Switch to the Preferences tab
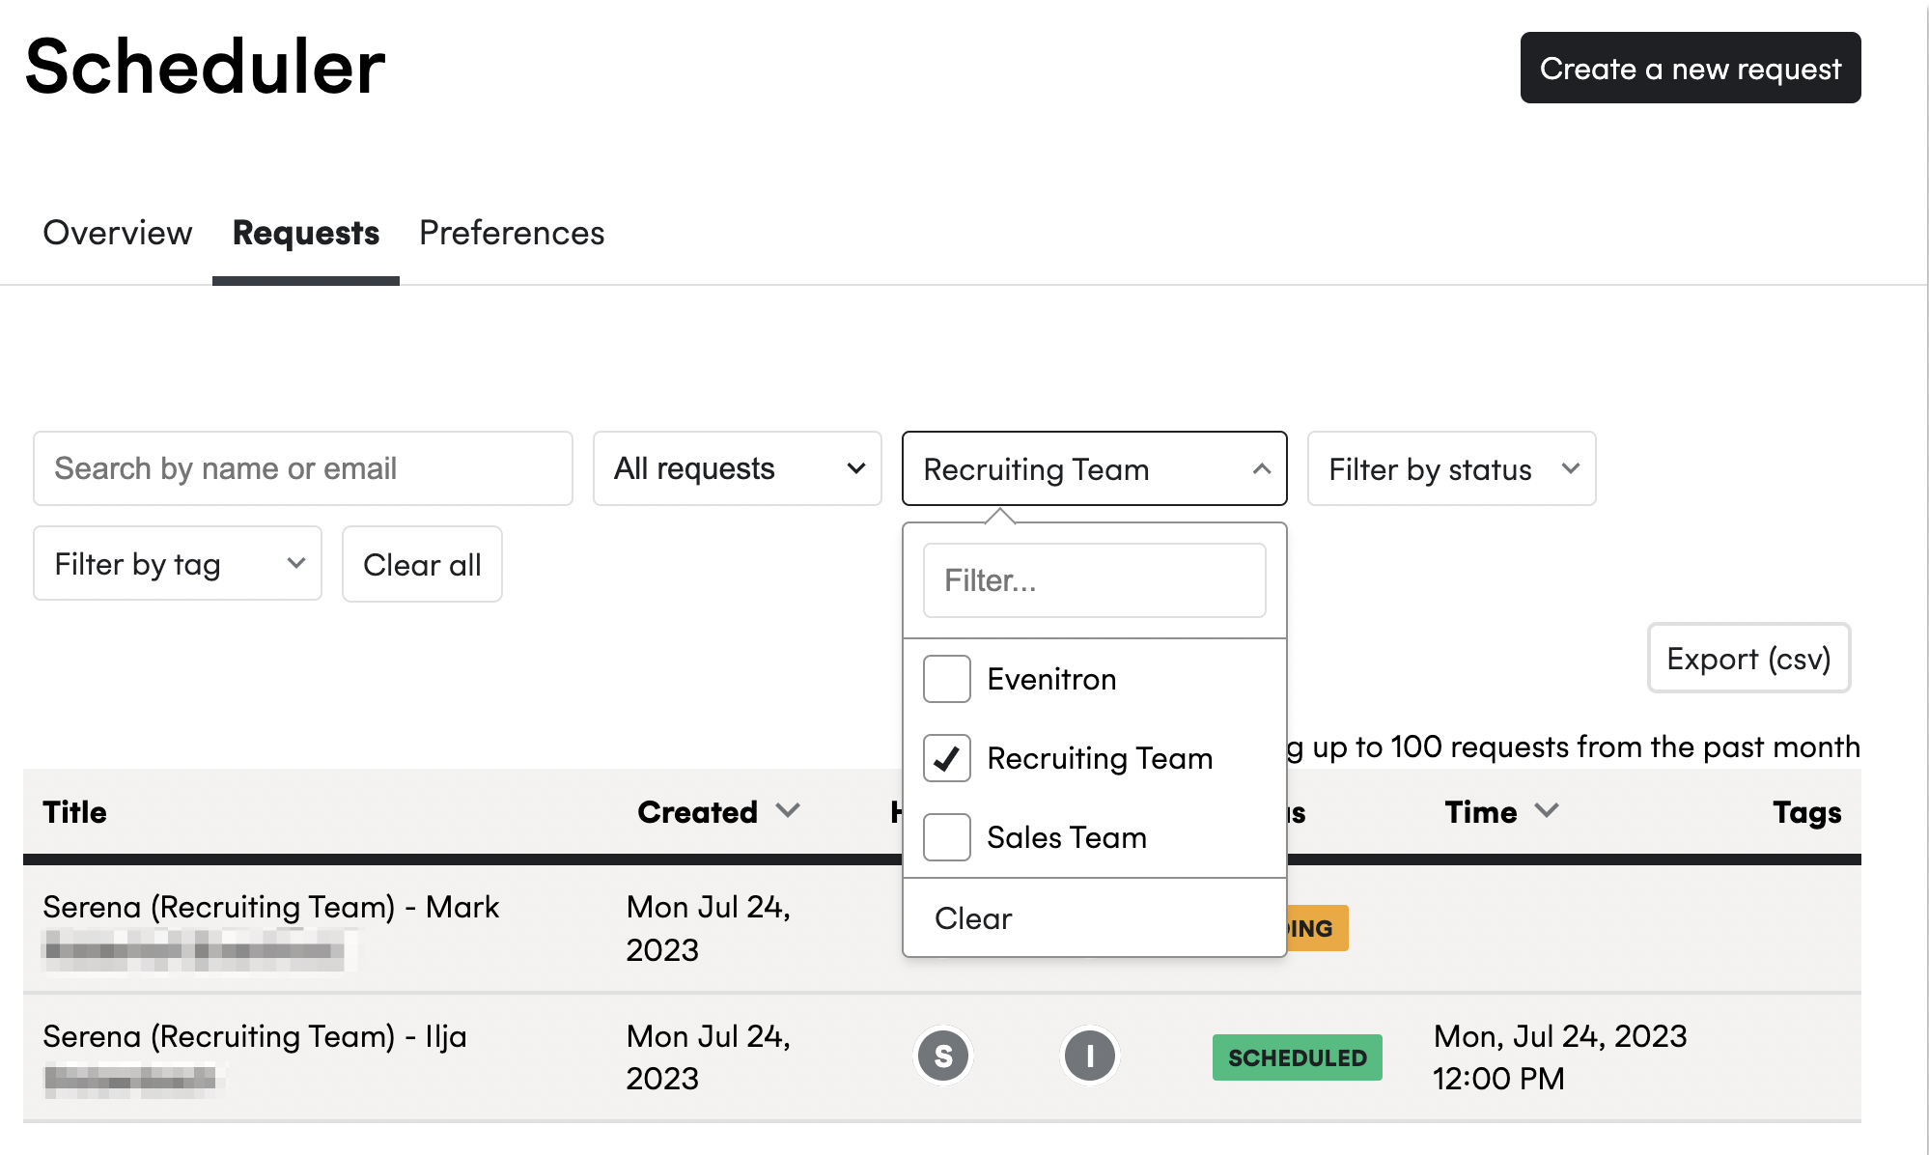 [512, 233]
